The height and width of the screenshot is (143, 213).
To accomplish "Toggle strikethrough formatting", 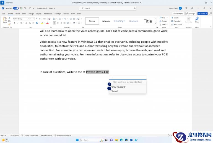I will coord(27,23).
